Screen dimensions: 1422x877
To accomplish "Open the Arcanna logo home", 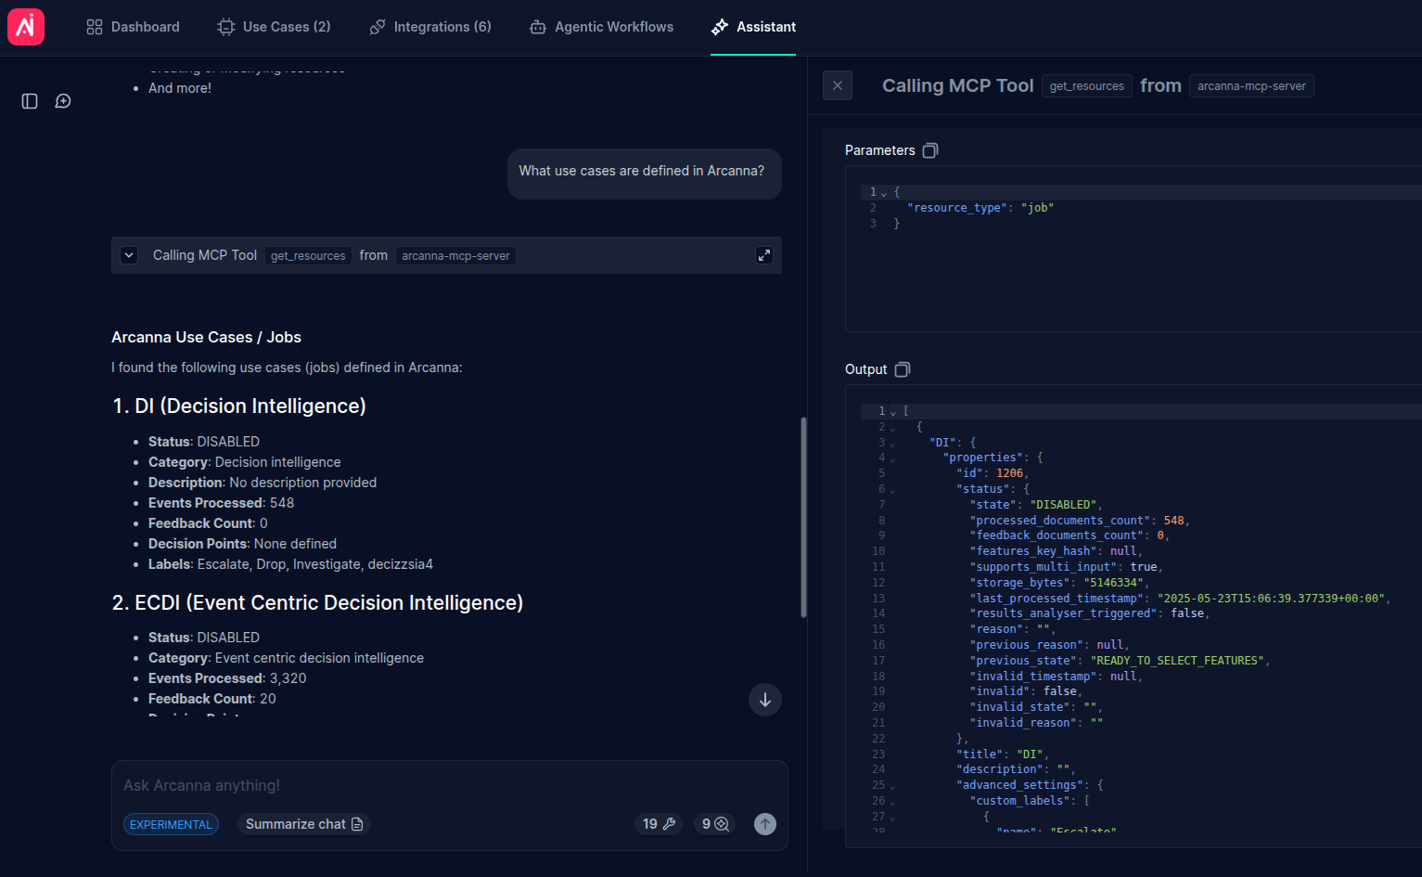I will (26, 27).
